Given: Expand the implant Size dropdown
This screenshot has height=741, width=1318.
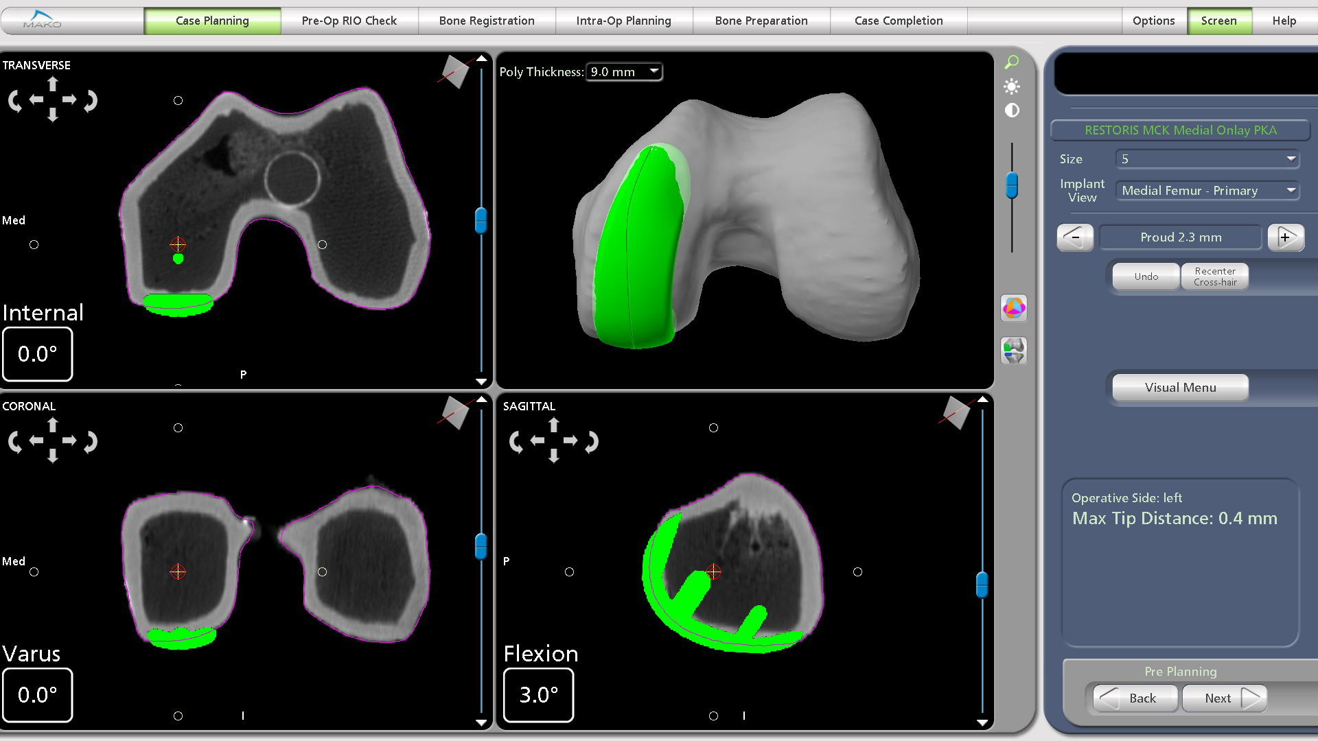Looking at the screenshot, I should click(1207, 159).
